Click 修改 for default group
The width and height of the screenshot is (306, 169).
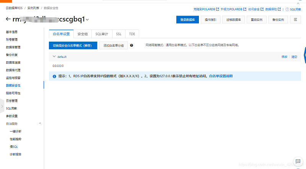tap(284, 57)
